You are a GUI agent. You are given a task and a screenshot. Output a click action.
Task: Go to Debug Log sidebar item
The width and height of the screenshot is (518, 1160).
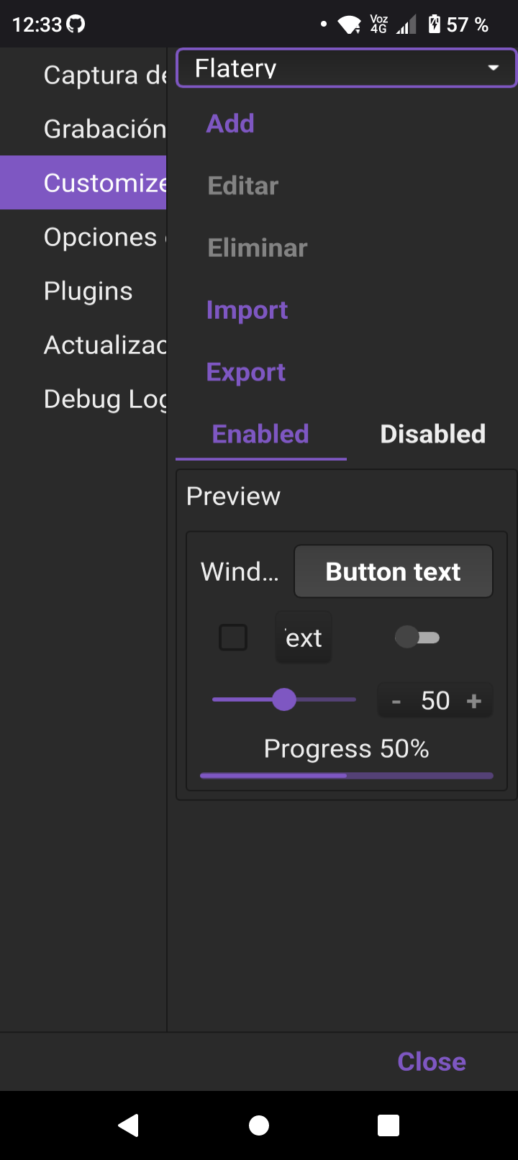(104, 399)
